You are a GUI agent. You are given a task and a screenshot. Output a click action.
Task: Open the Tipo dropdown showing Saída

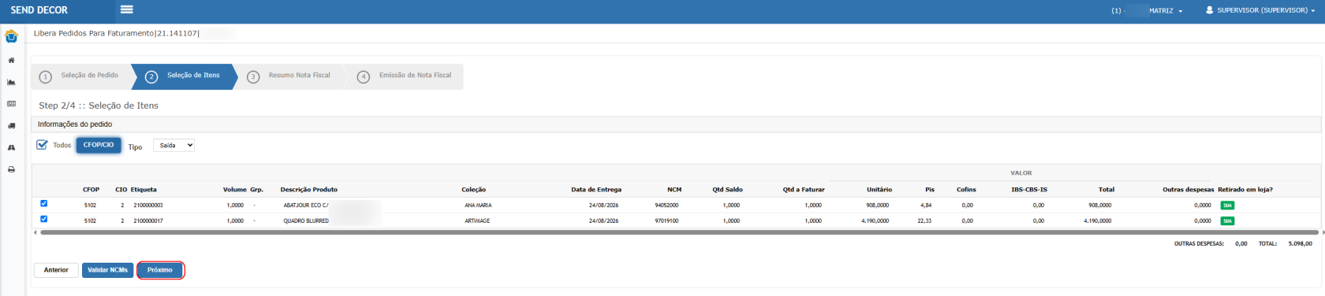[x=174, y=146]
